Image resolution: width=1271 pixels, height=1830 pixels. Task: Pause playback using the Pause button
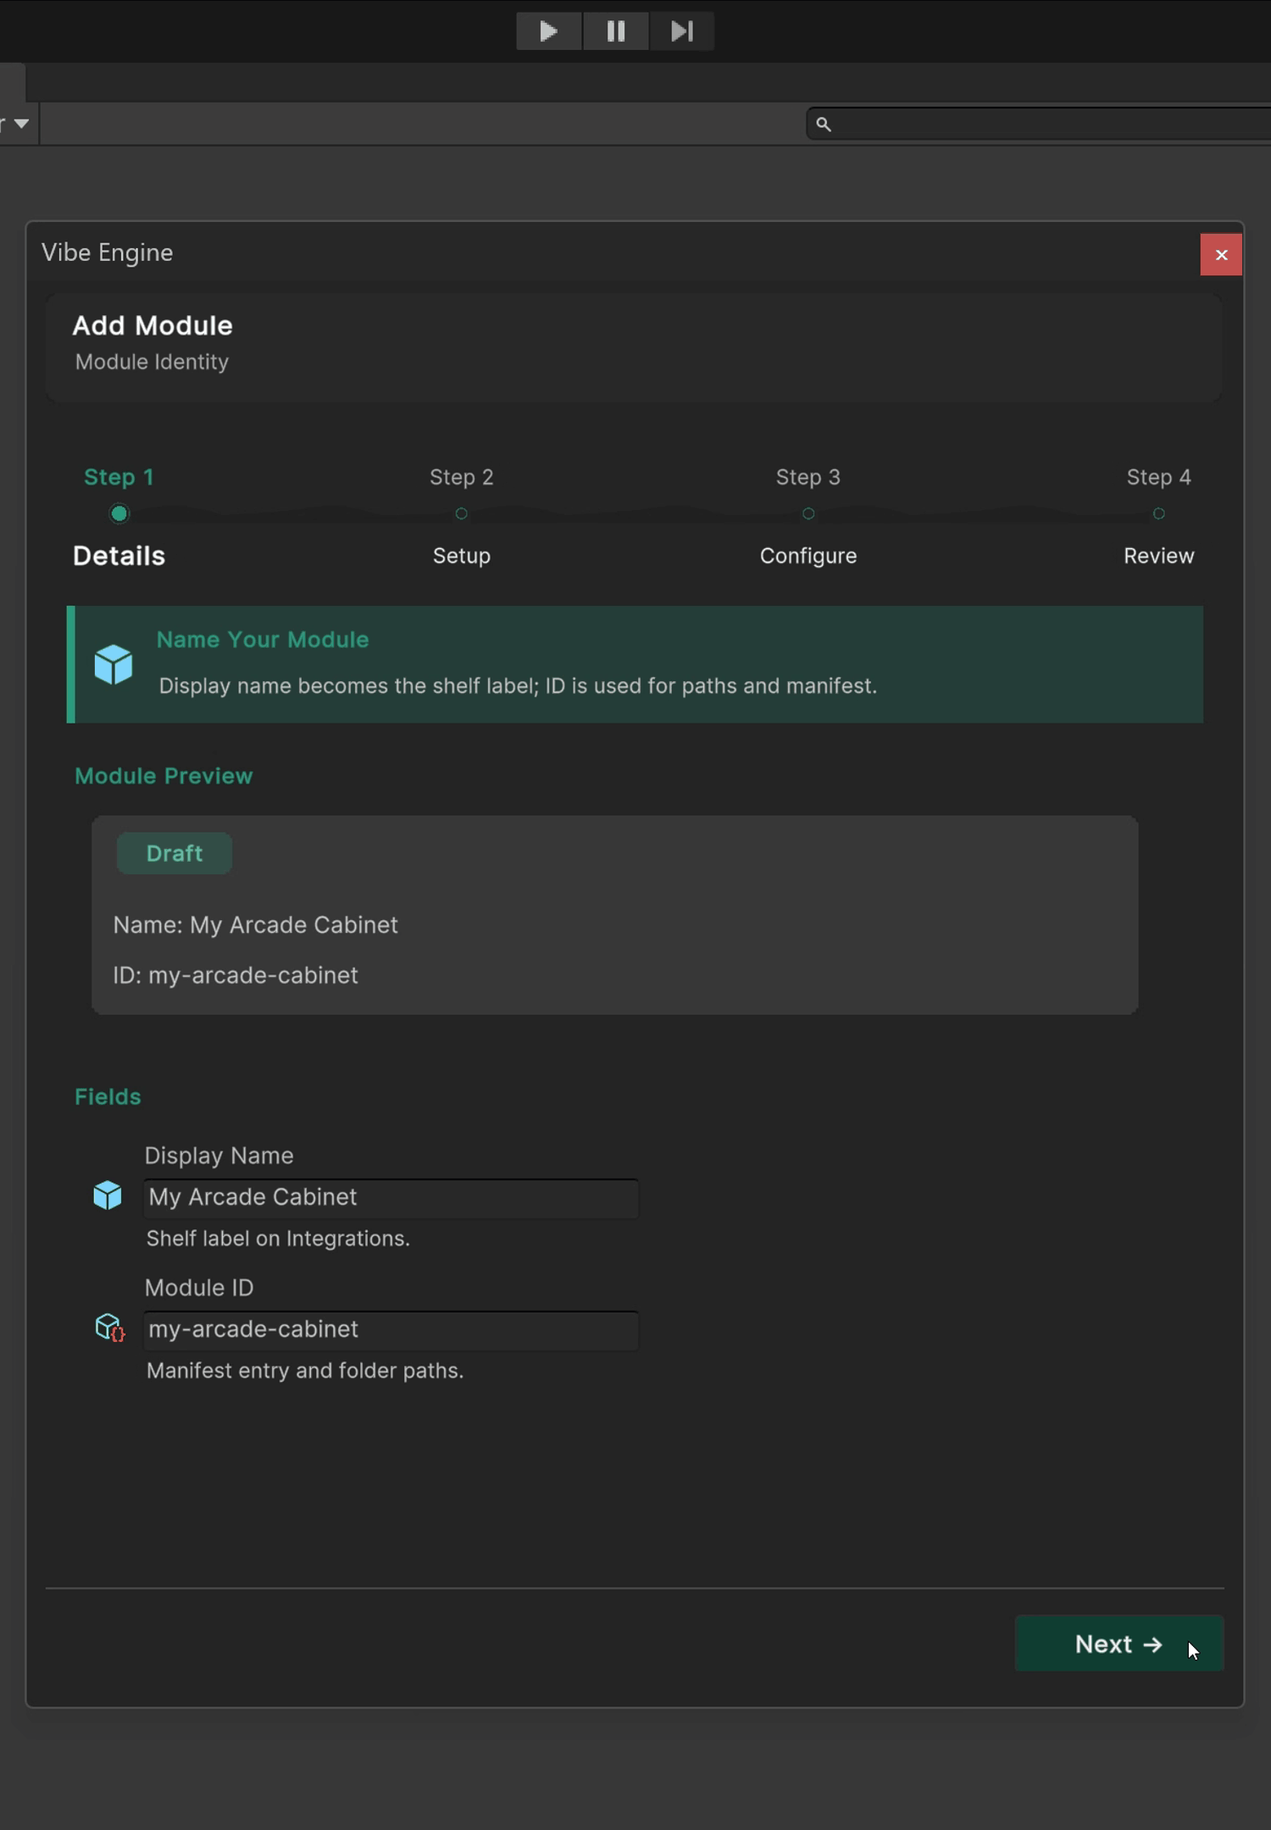coord(616,31)
